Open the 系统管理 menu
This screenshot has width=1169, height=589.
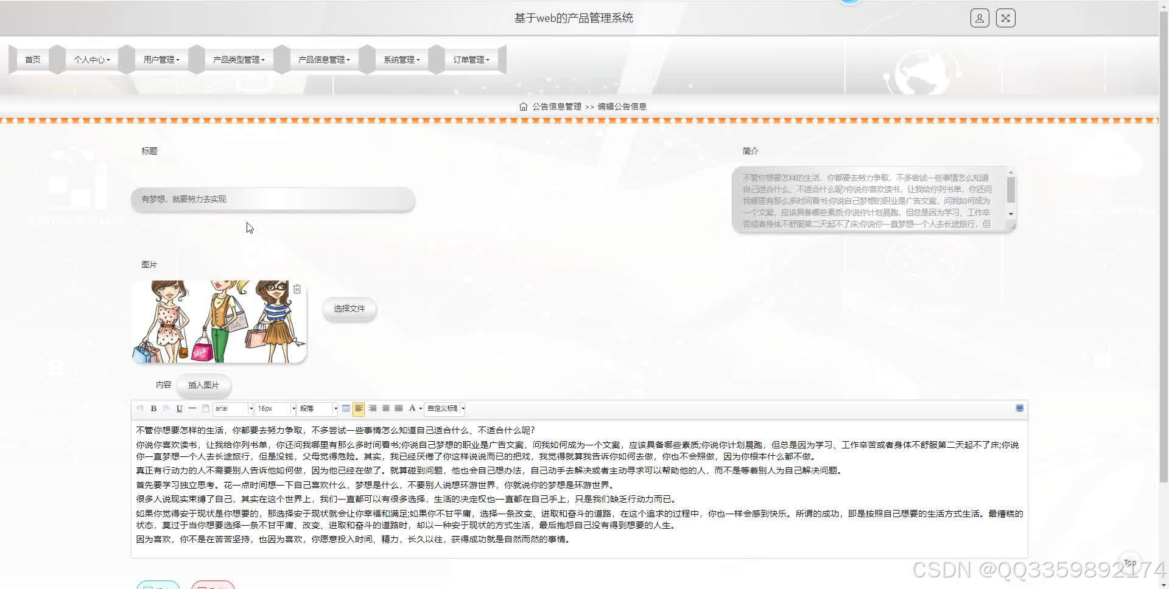tap(402, 60)
